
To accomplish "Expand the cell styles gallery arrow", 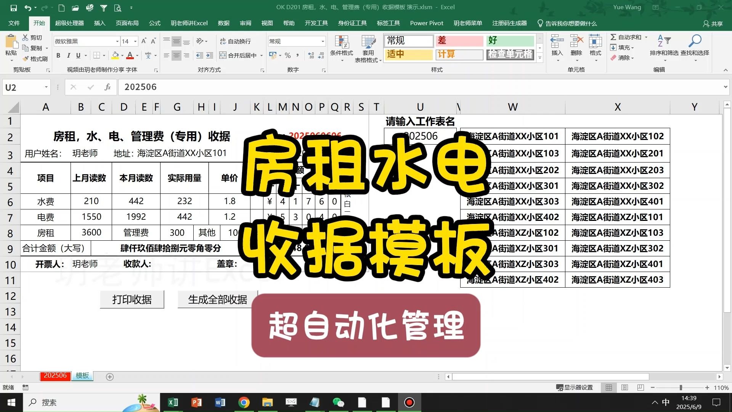I will [539, 58].
